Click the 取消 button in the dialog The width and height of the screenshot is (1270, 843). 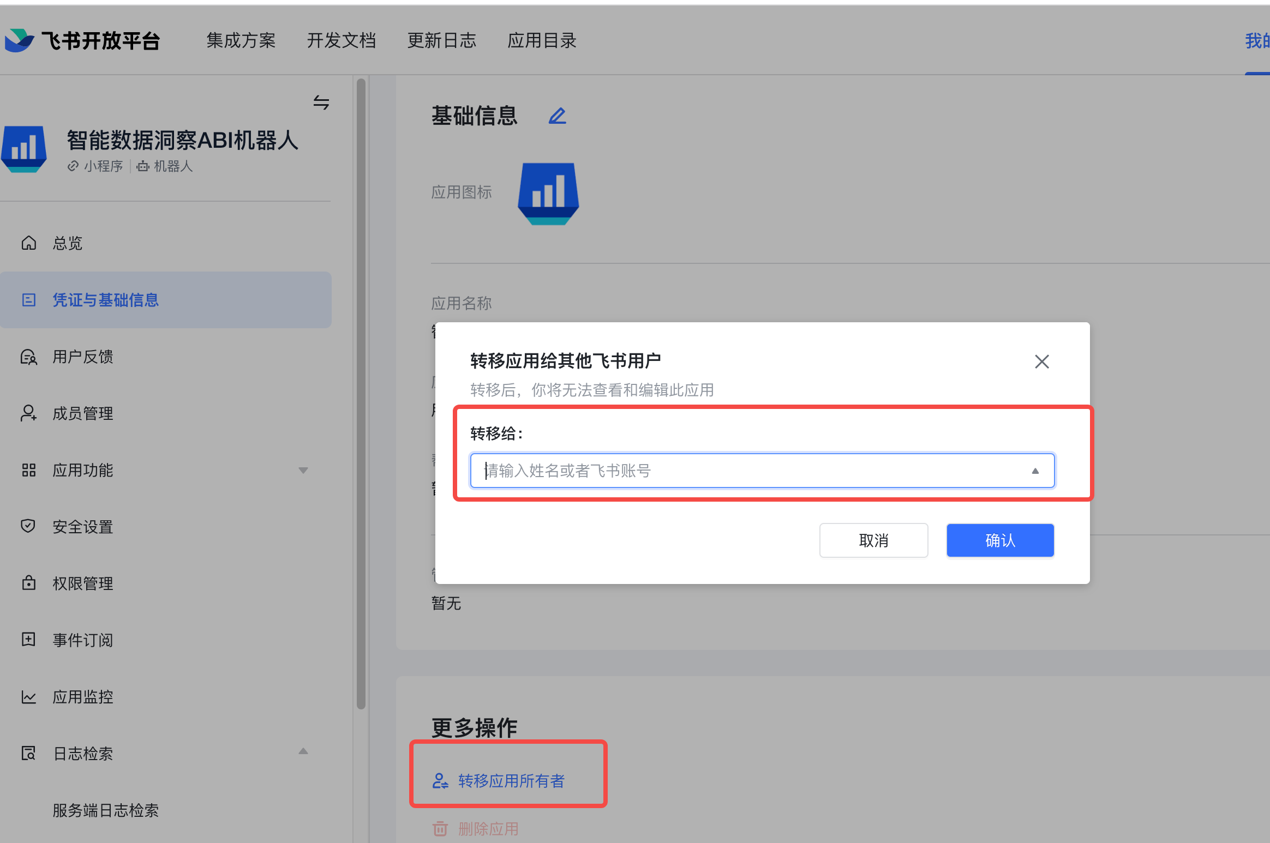click(x=873, y=540)
